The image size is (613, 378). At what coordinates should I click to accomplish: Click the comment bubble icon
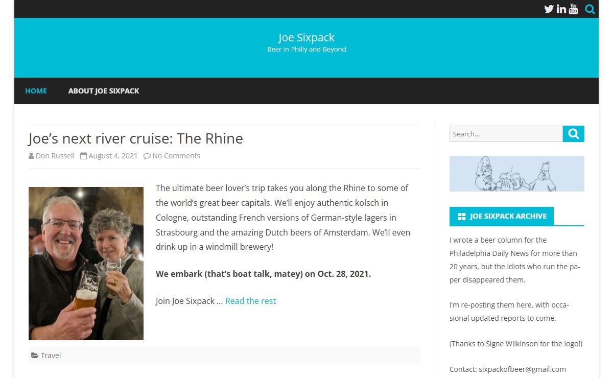pos(147,156)
